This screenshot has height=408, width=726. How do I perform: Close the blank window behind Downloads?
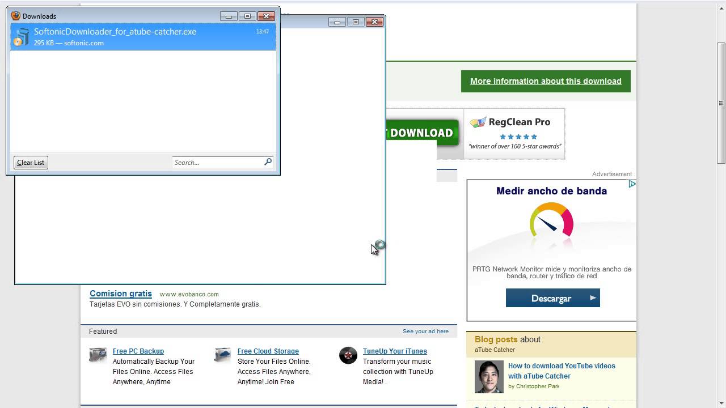(x=374, y=22)
